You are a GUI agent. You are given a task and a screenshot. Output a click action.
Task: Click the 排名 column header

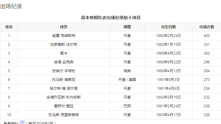9,27
